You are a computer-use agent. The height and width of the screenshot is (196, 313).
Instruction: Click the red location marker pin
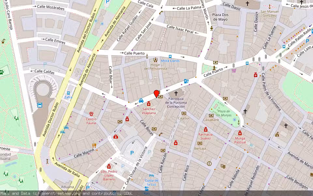(x=156, y=94)
